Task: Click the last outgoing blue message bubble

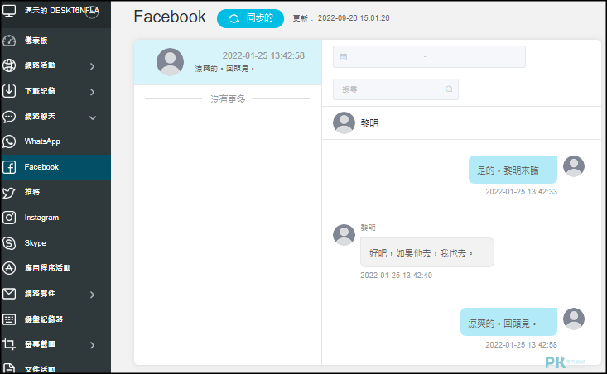Action: pos(508,322)
